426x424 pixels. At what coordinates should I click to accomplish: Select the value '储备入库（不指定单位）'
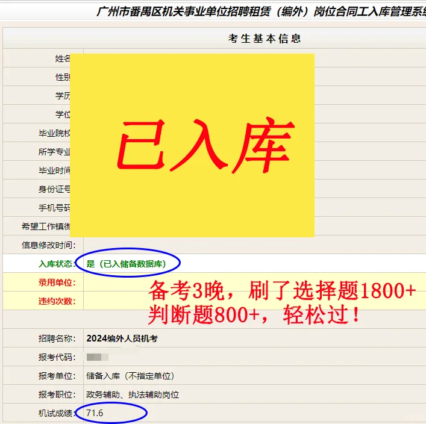coord(131,376)
